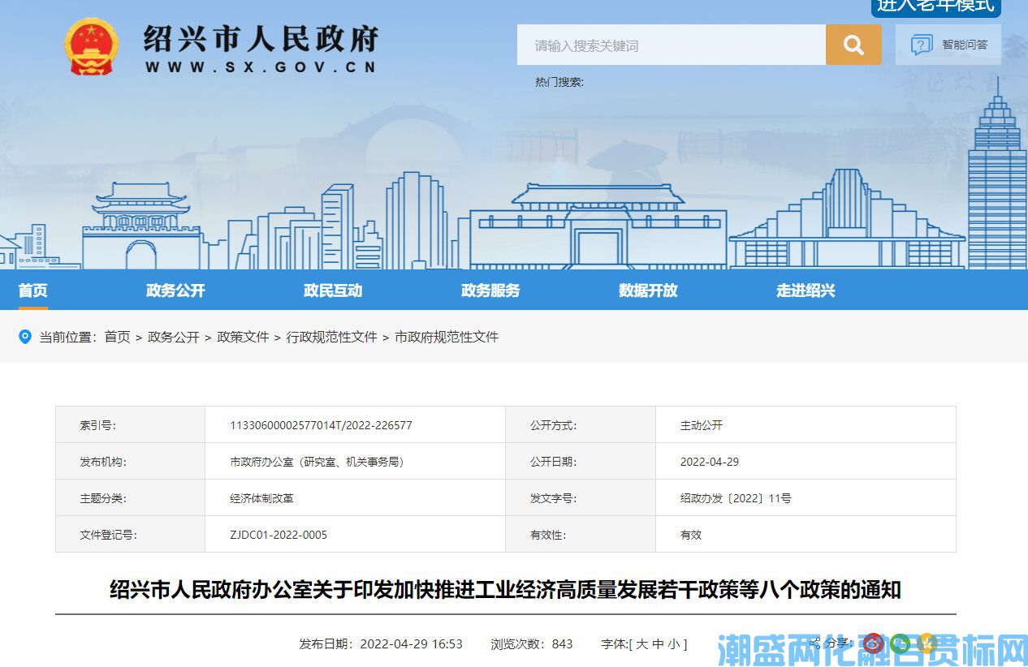Set font size to 中
Viewport: 1028px width, 667px height.
tap(658, 643)
